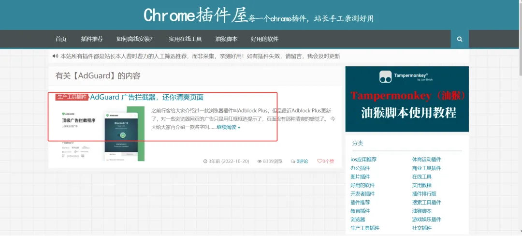522x236 pixels.
Task: Click the 0个赞 like count
Action: click(x=328, y=161)
